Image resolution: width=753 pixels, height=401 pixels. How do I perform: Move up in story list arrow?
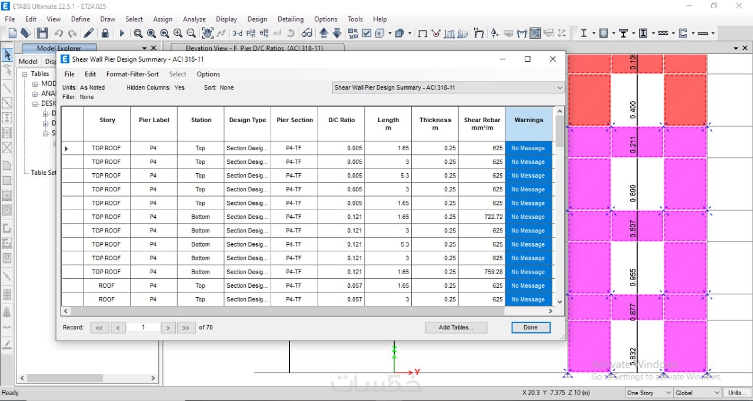point(324,33)
